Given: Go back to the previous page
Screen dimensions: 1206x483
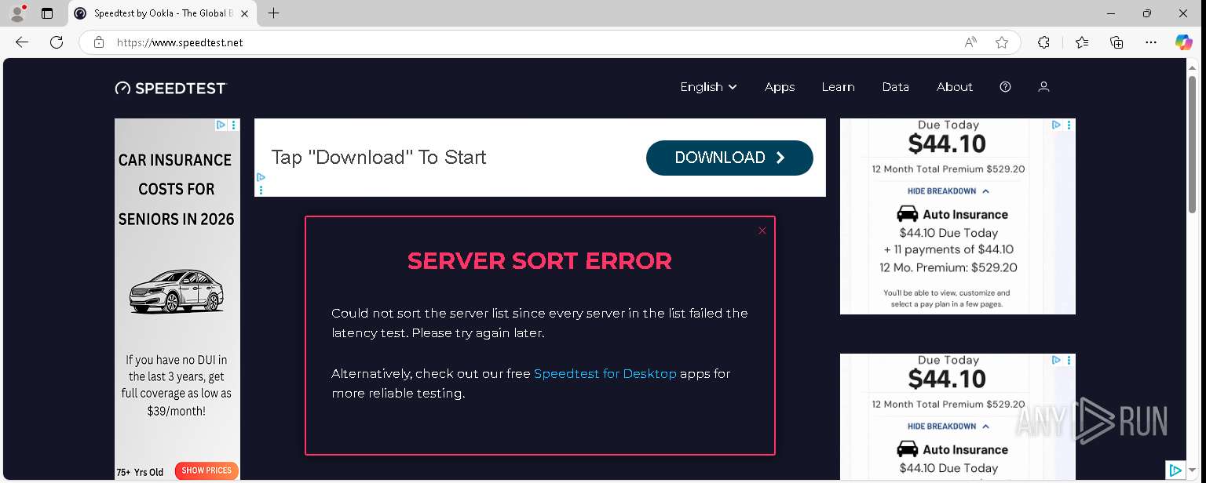Looking at the screenshot, I should [x=22, y=42].
